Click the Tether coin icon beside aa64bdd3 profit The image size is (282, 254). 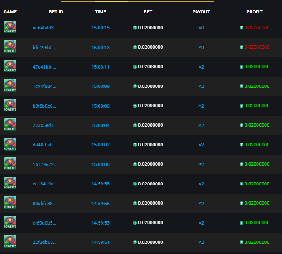point(242,28)
